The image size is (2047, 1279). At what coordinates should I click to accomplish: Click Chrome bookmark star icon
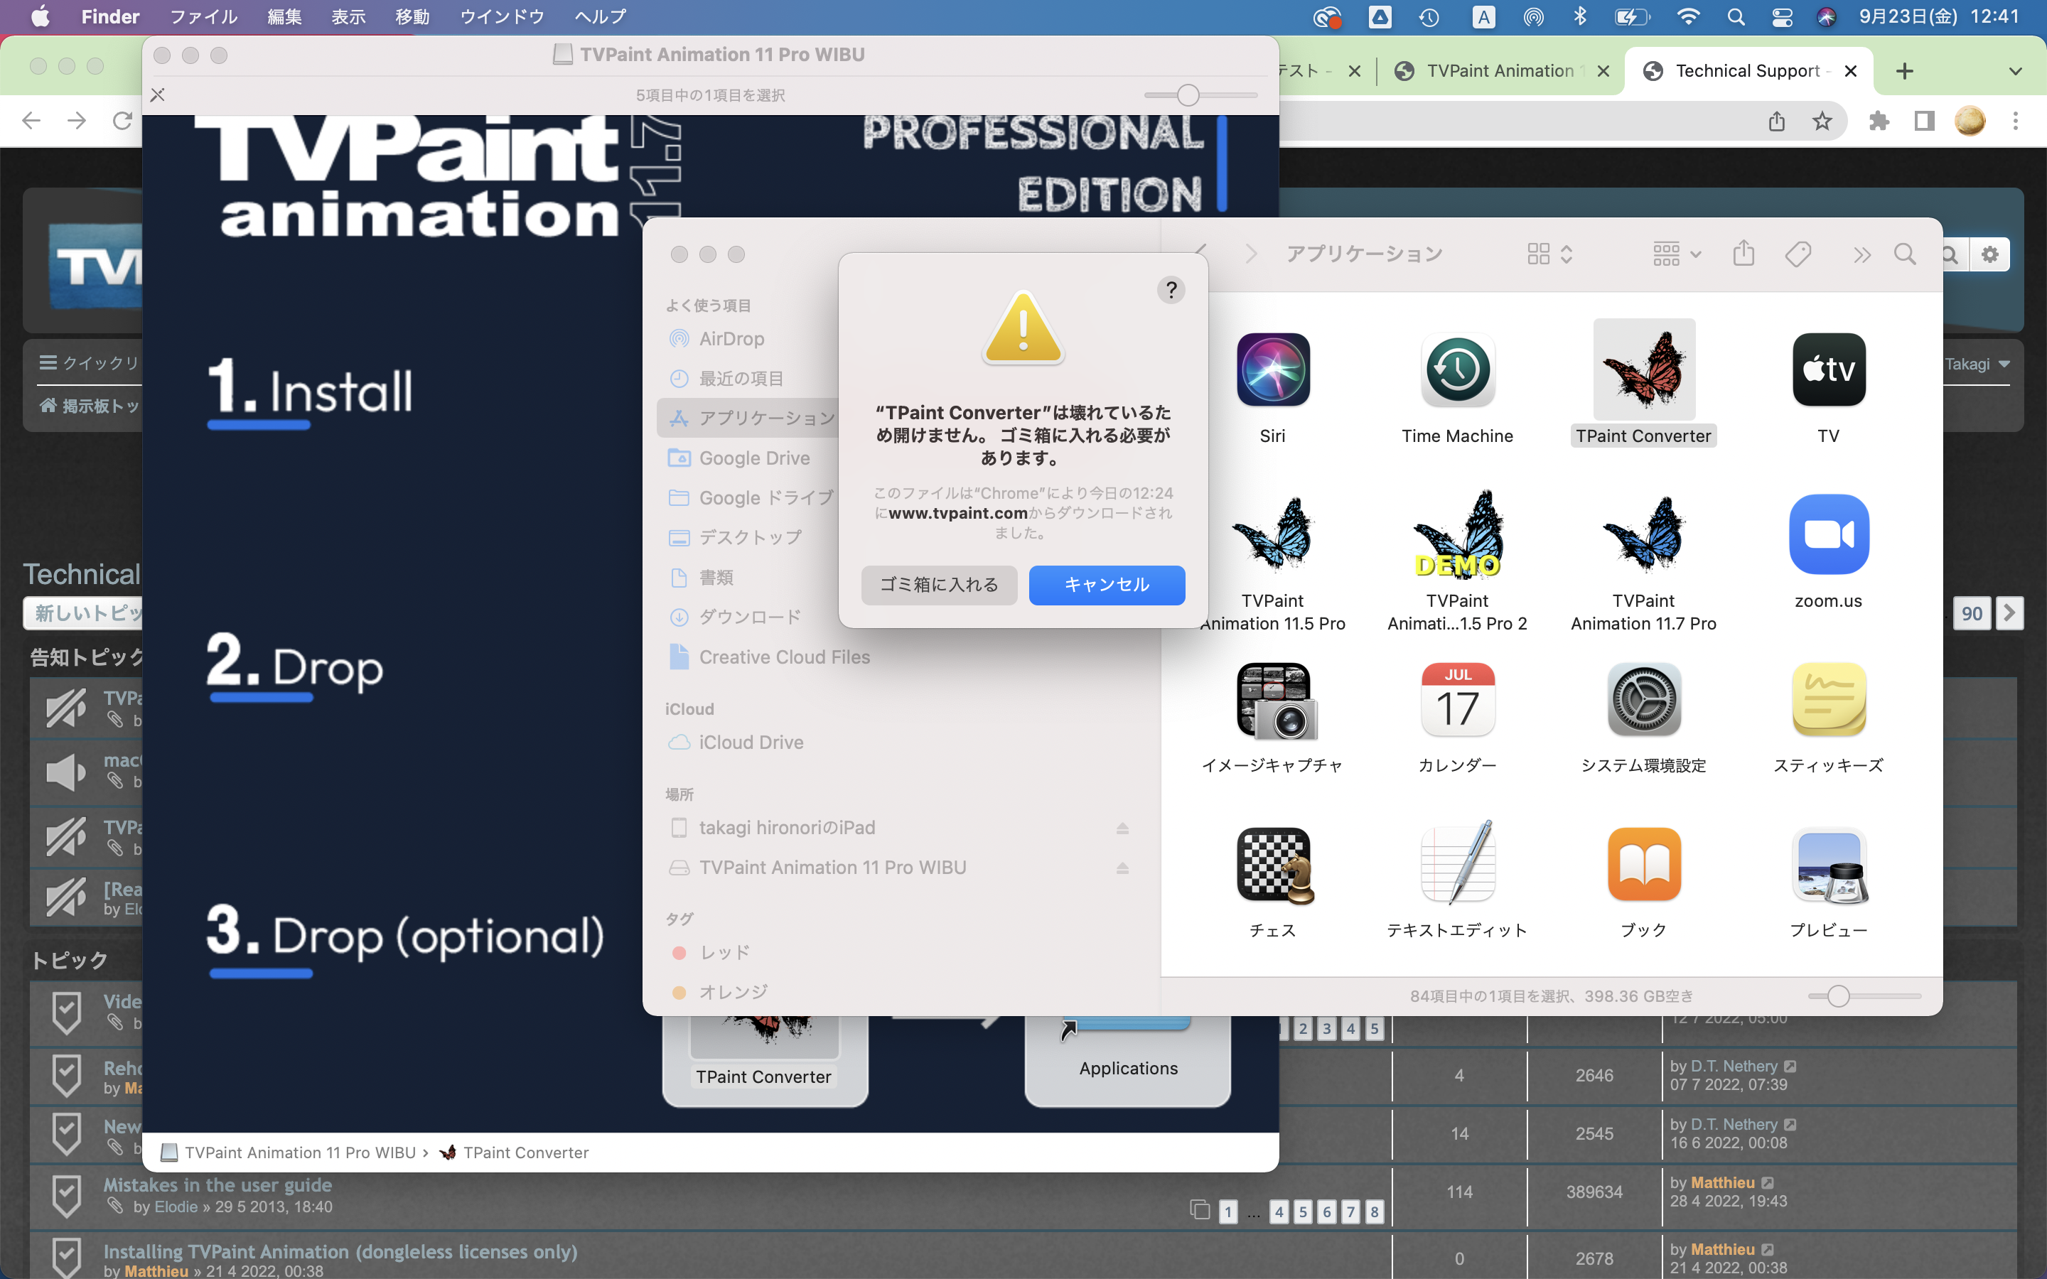tap(1822, 121)
